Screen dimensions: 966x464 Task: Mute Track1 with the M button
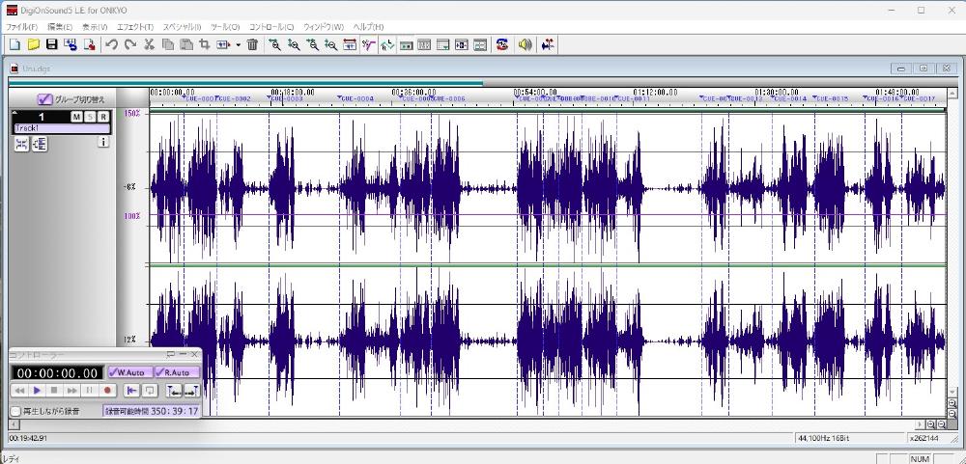pos(76,117)
